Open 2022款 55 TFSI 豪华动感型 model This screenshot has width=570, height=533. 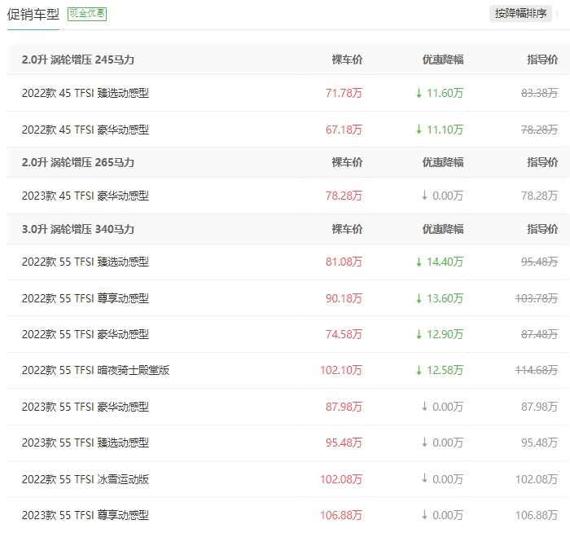coord(85,334)
